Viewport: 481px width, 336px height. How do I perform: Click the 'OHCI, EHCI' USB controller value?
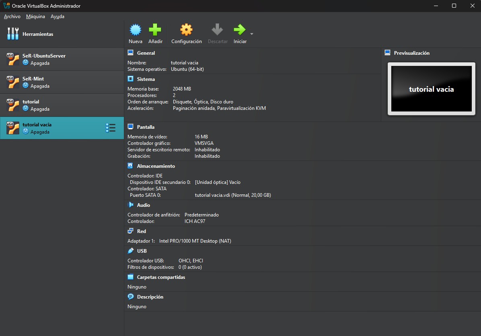click(x=191, y=260)
